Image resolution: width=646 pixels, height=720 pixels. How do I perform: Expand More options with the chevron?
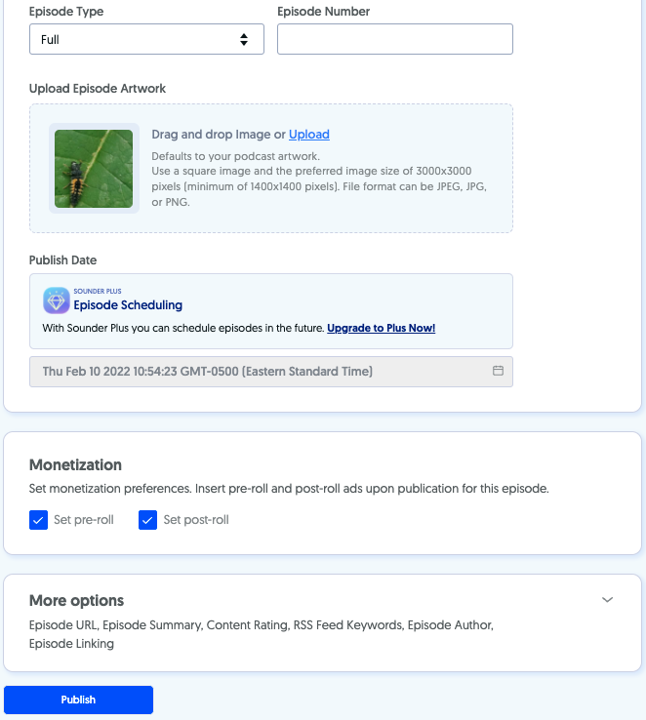(607, 600)
